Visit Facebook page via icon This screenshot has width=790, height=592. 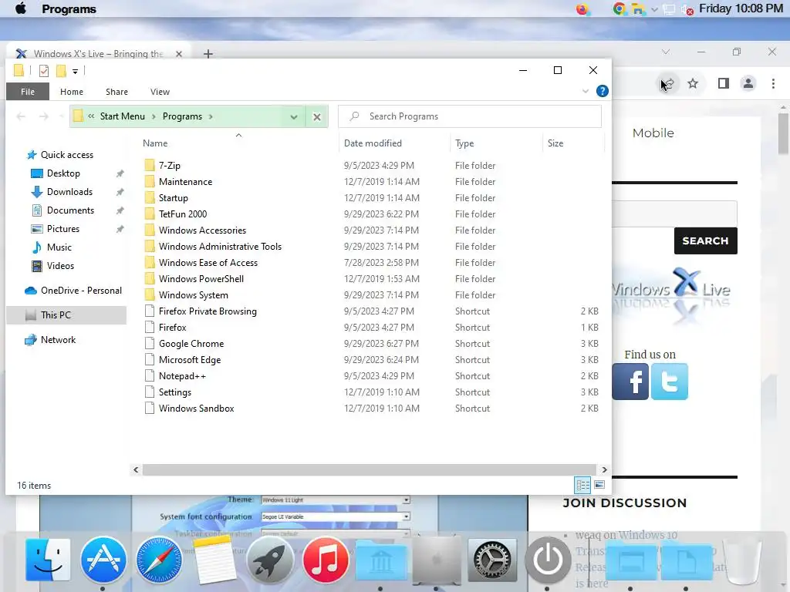pyautogui.click(x=630, y=382)
